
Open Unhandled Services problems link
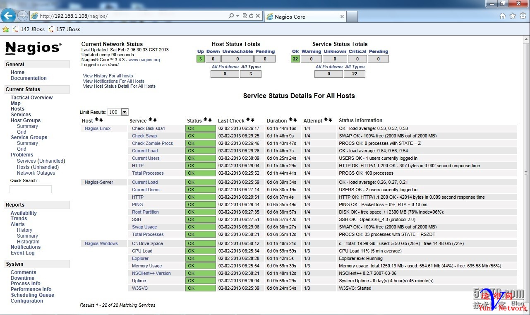pyautogui.click(x=52, y=161)
